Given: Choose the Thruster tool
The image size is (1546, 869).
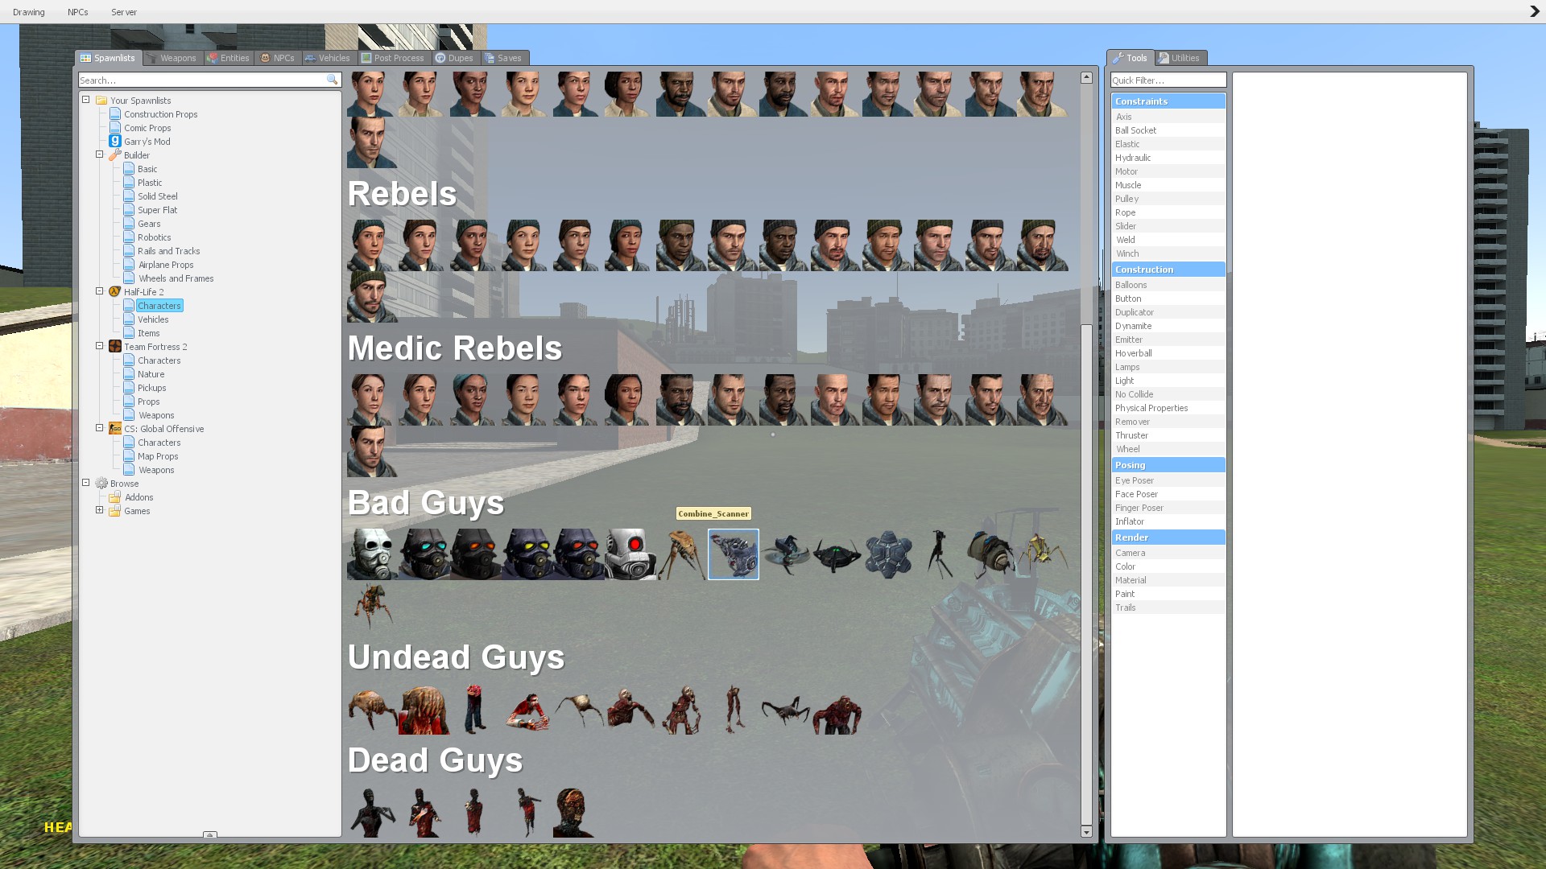Looking at the screenshot, I should pos(1168,435).
